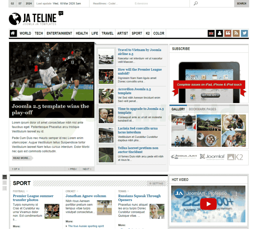Expand the Cricket category arrow
The image size is (255, 229).
(77, 191)
